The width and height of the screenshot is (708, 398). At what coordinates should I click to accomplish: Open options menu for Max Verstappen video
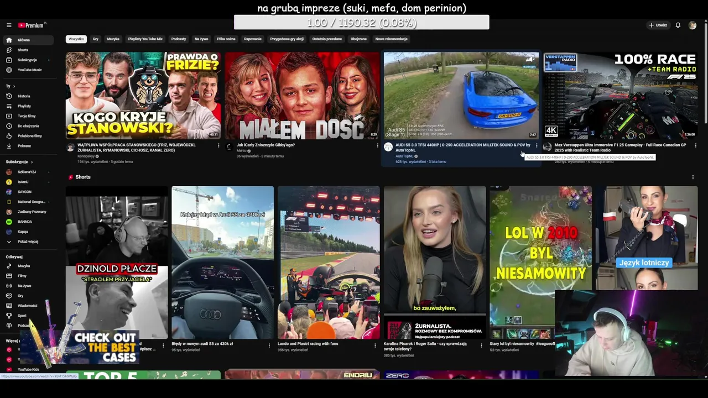pyautogui.click(x=695, y=145)
